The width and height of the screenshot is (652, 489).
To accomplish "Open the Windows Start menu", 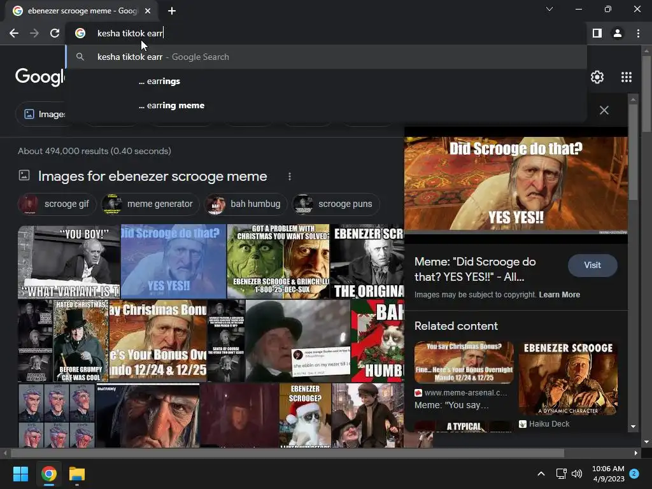I will 20,474.
